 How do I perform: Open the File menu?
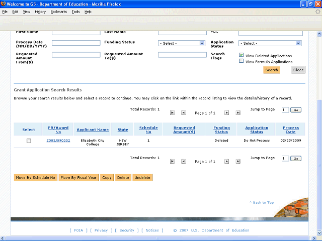(x=5, y=12)
